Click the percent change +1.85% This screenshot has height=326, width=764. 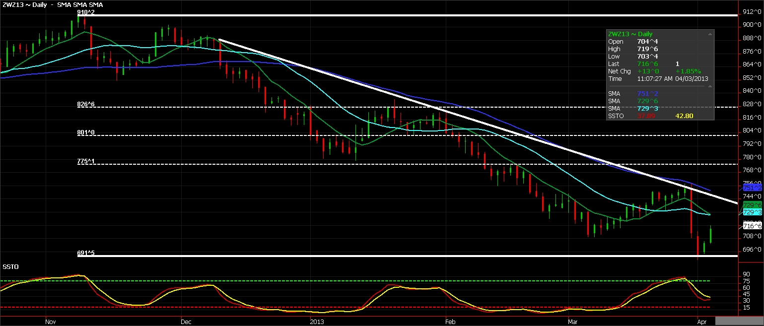click(688, 71)
